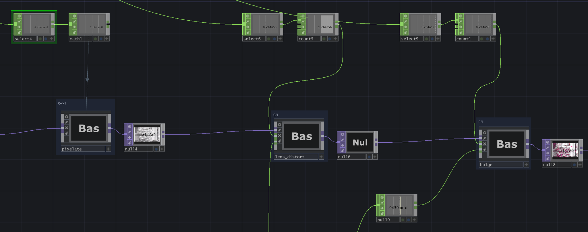This screenshot has height=232, width=588.
Task: Enable viewer active flag on bulge
Action: [485, 133]
